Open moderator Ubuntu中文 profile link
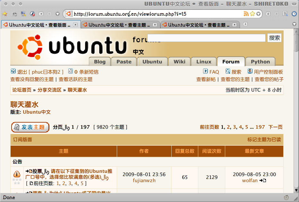 [x=37, y=112]
